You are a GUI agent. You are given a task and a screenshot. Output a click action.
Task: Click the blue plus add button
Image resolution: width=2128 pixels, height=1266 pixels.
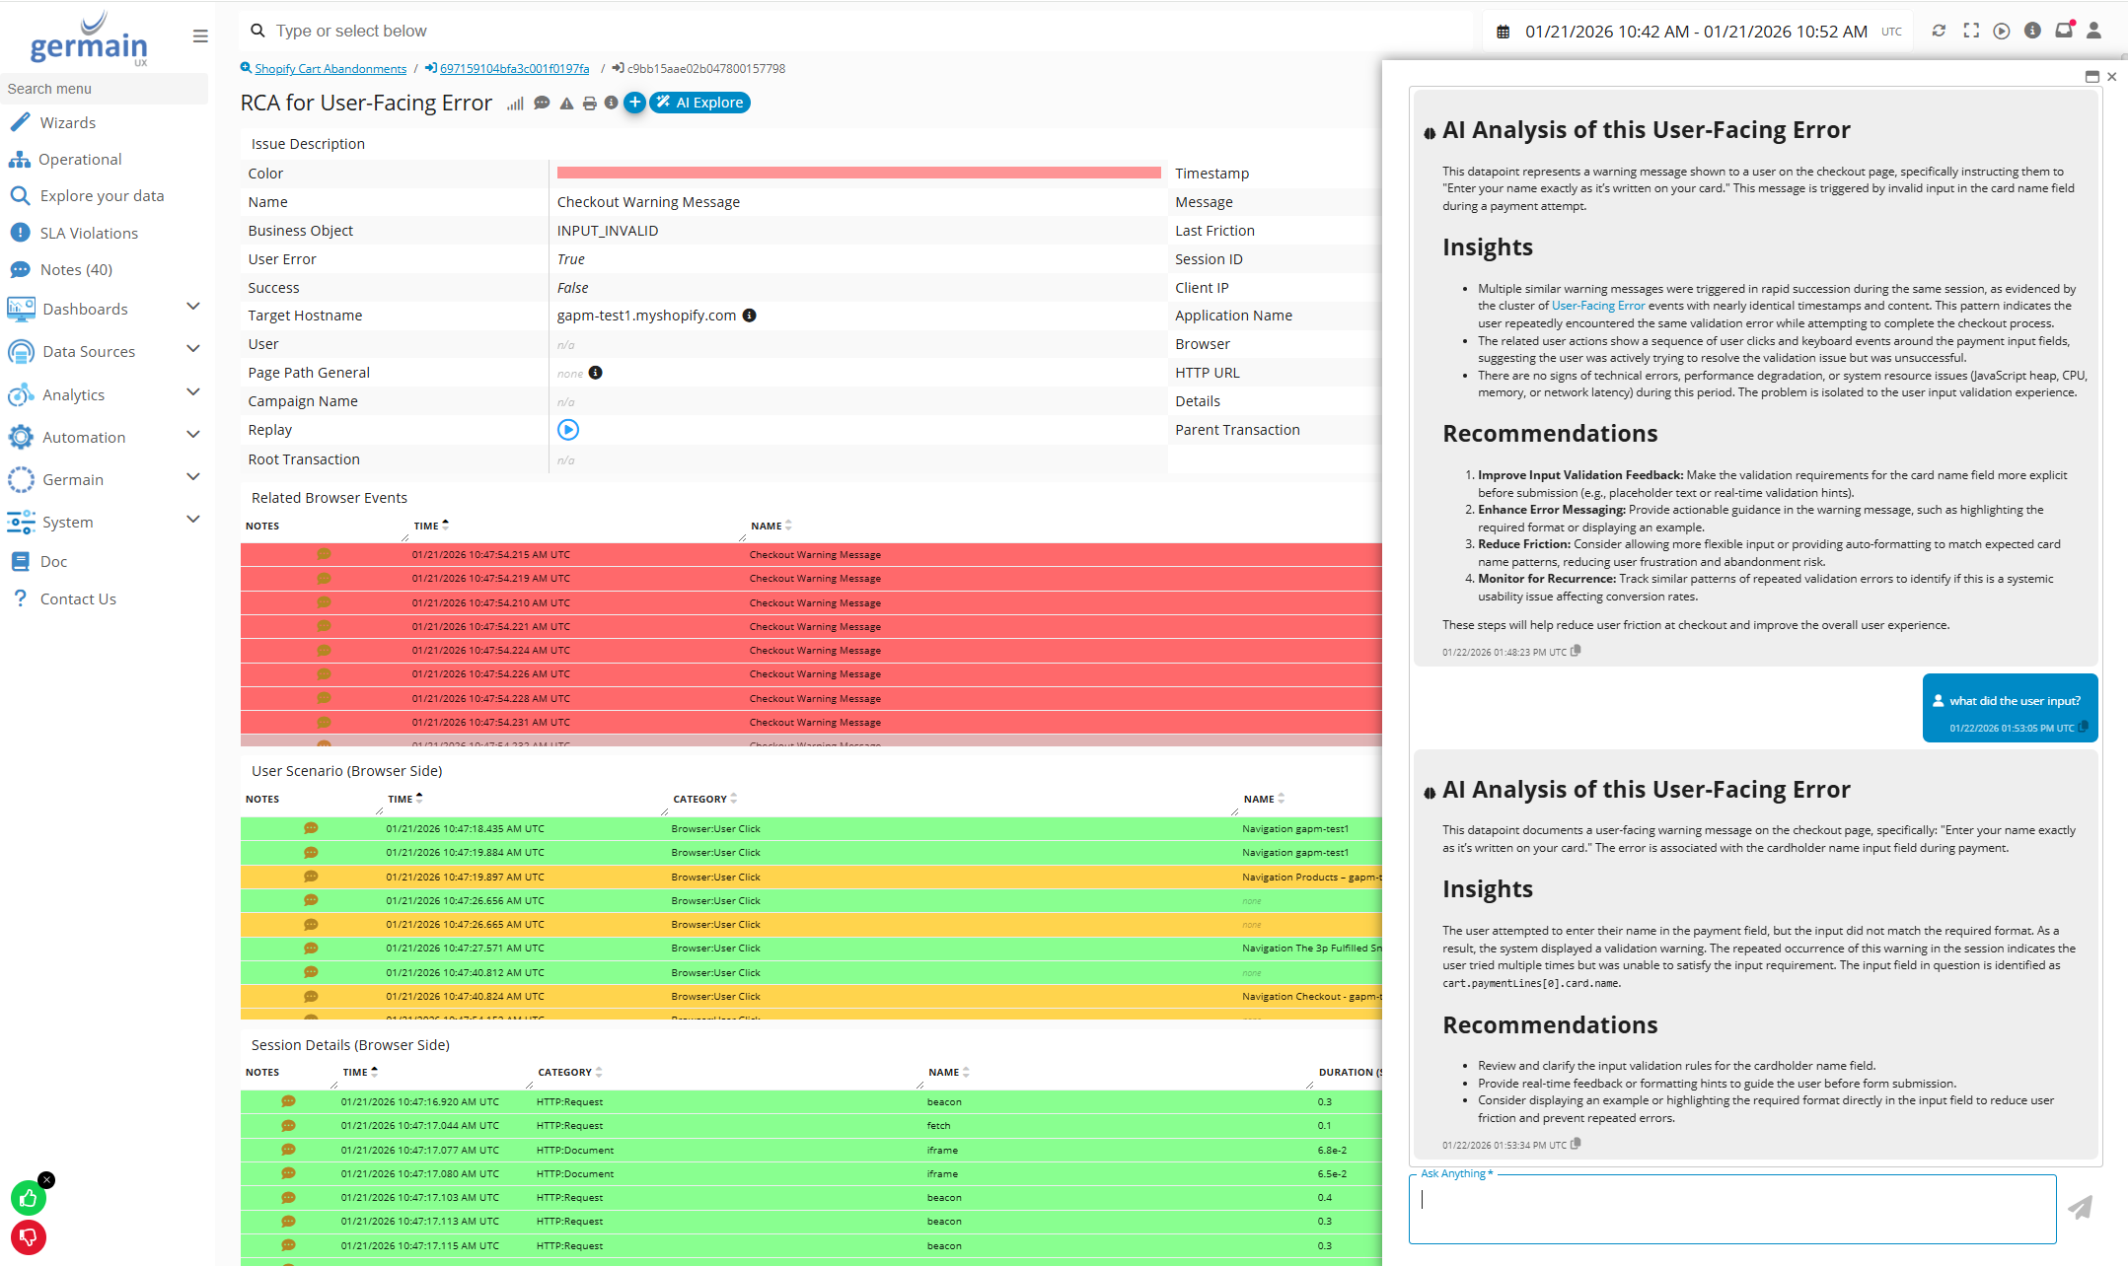click(634, 103)
